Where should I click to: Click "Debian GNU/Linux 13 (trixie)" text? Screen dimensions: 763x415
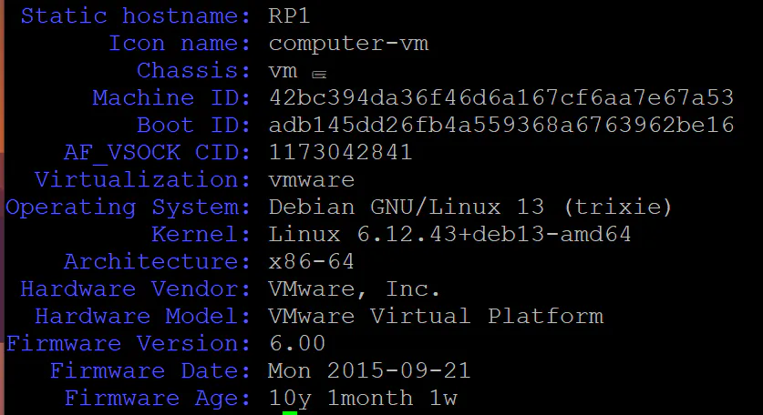point(470,207)
